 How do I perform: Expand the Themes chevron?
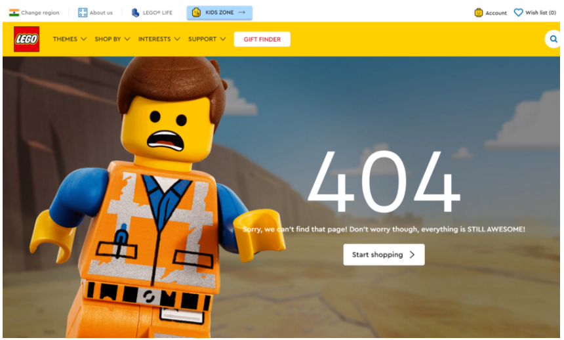(x=83, y=39)
